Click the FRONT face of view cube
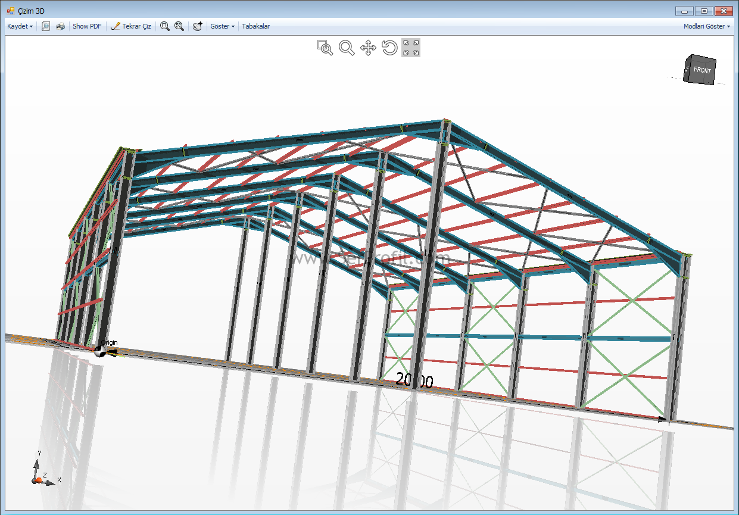This screenshot has height=515, width=739. click(703, 70)
